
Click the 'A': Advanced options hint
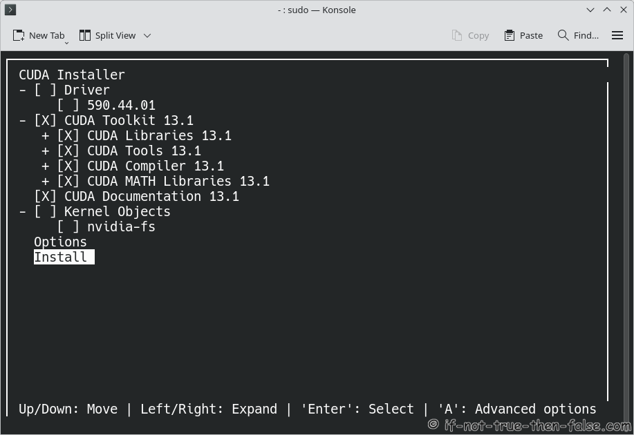point(517,409)
